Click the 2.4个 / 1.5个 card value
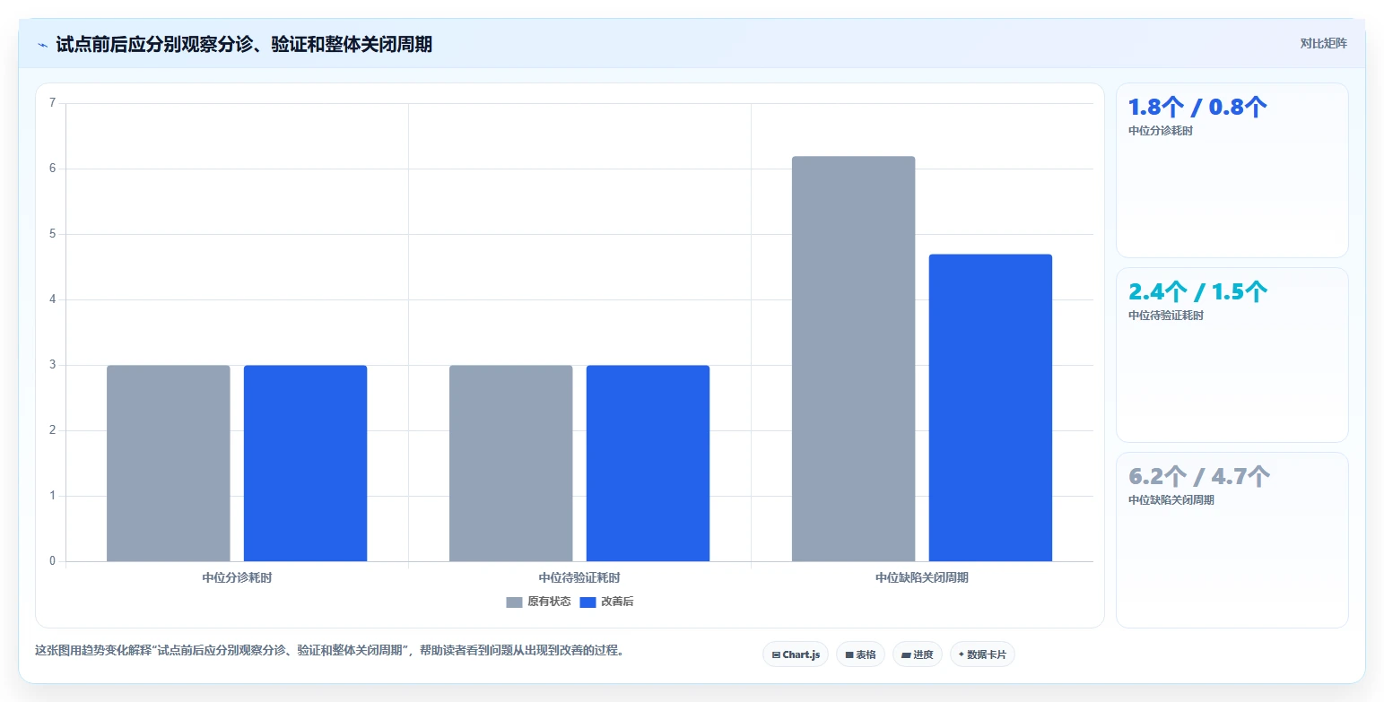 pyautogui.click(x=1197, y=292)
